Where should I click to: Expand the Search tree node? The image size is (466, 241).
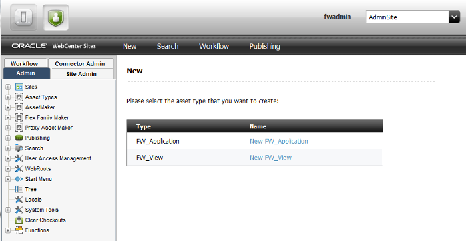click(8, 148)
